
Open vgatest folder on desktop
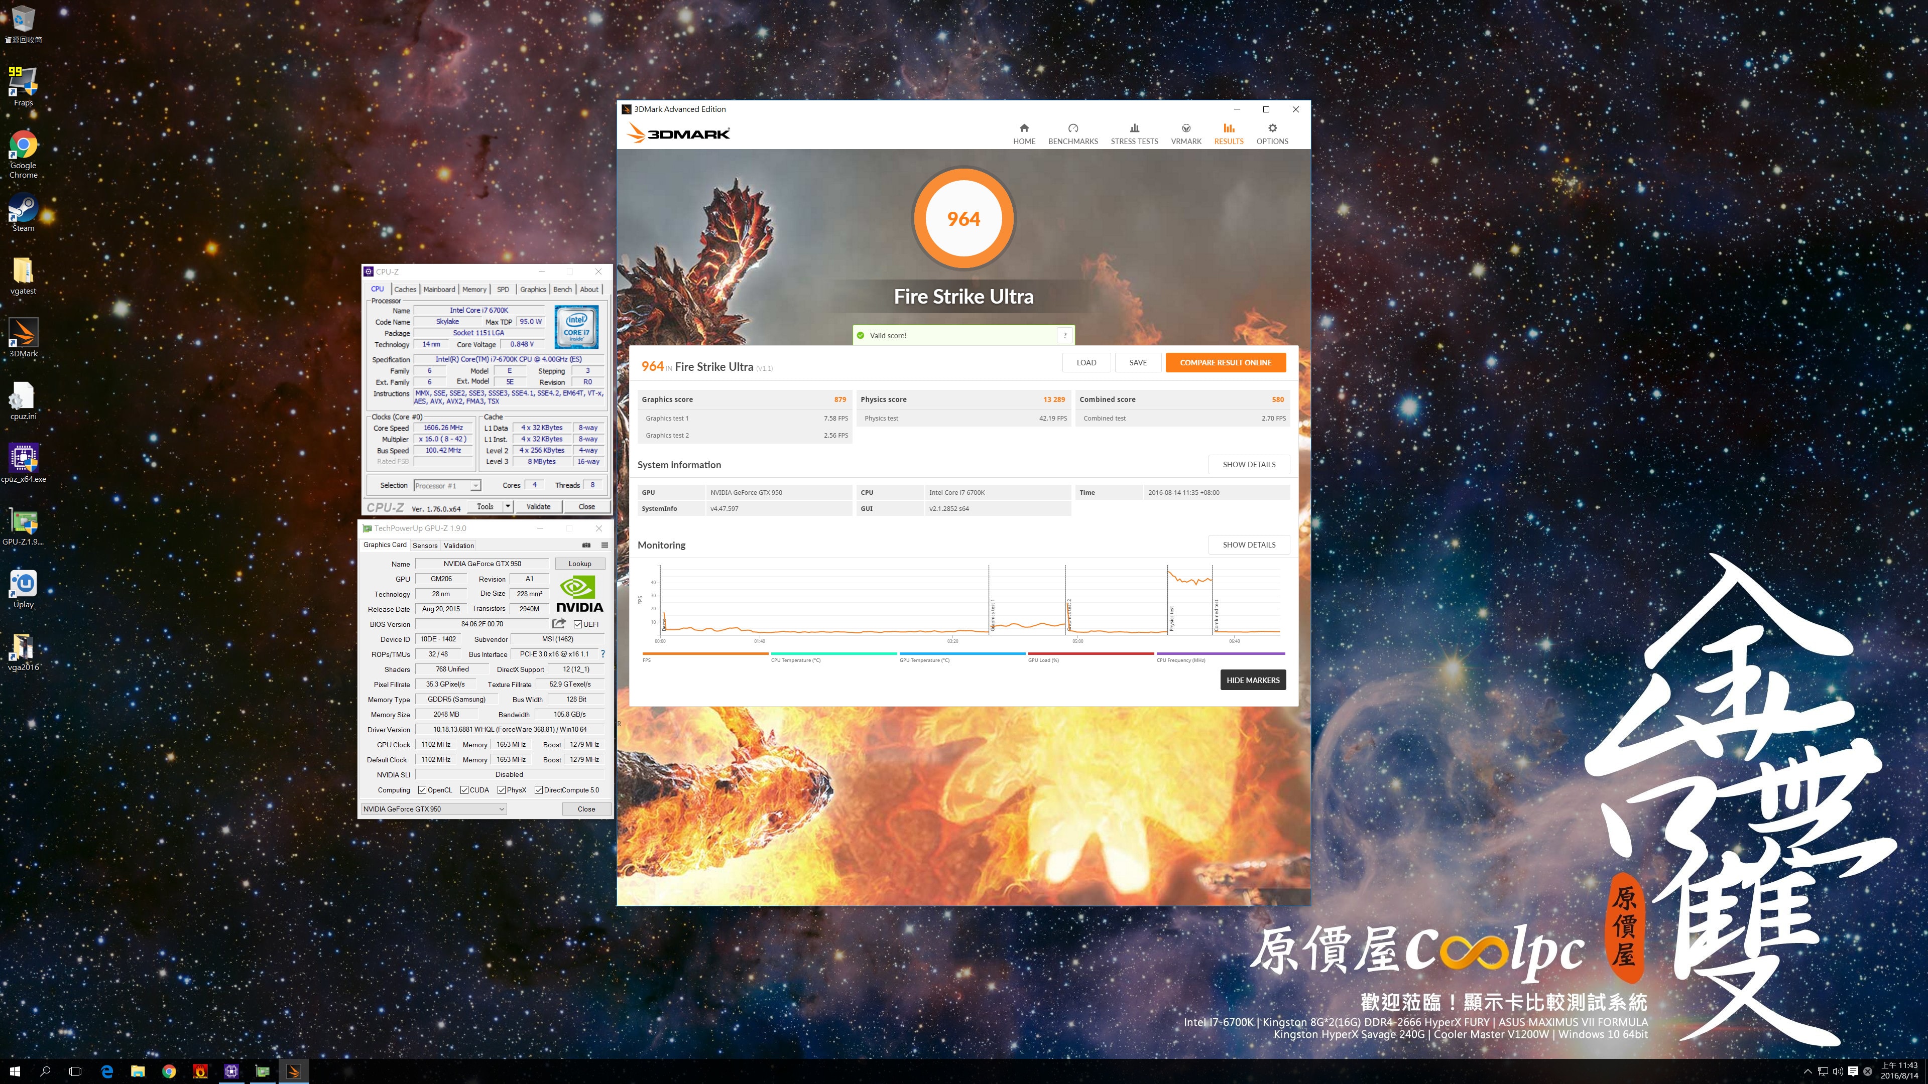point(23,276)
